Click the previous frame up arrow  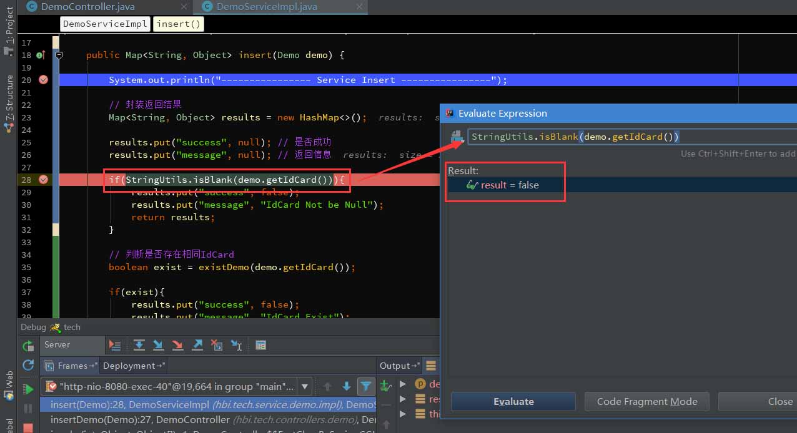pyautogui.click(x=327, y=386)
